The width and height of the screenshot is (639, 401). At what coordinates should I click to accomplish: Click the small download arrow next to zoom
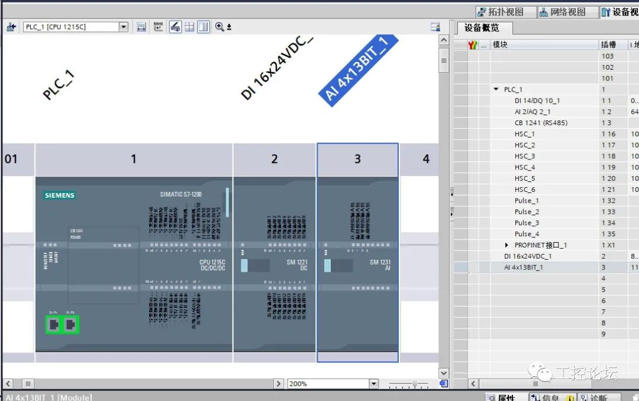[x=229, y=27]
